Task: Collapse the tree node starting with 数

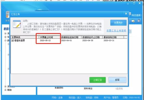Action: pyautogui.click(x=5, y=41)
